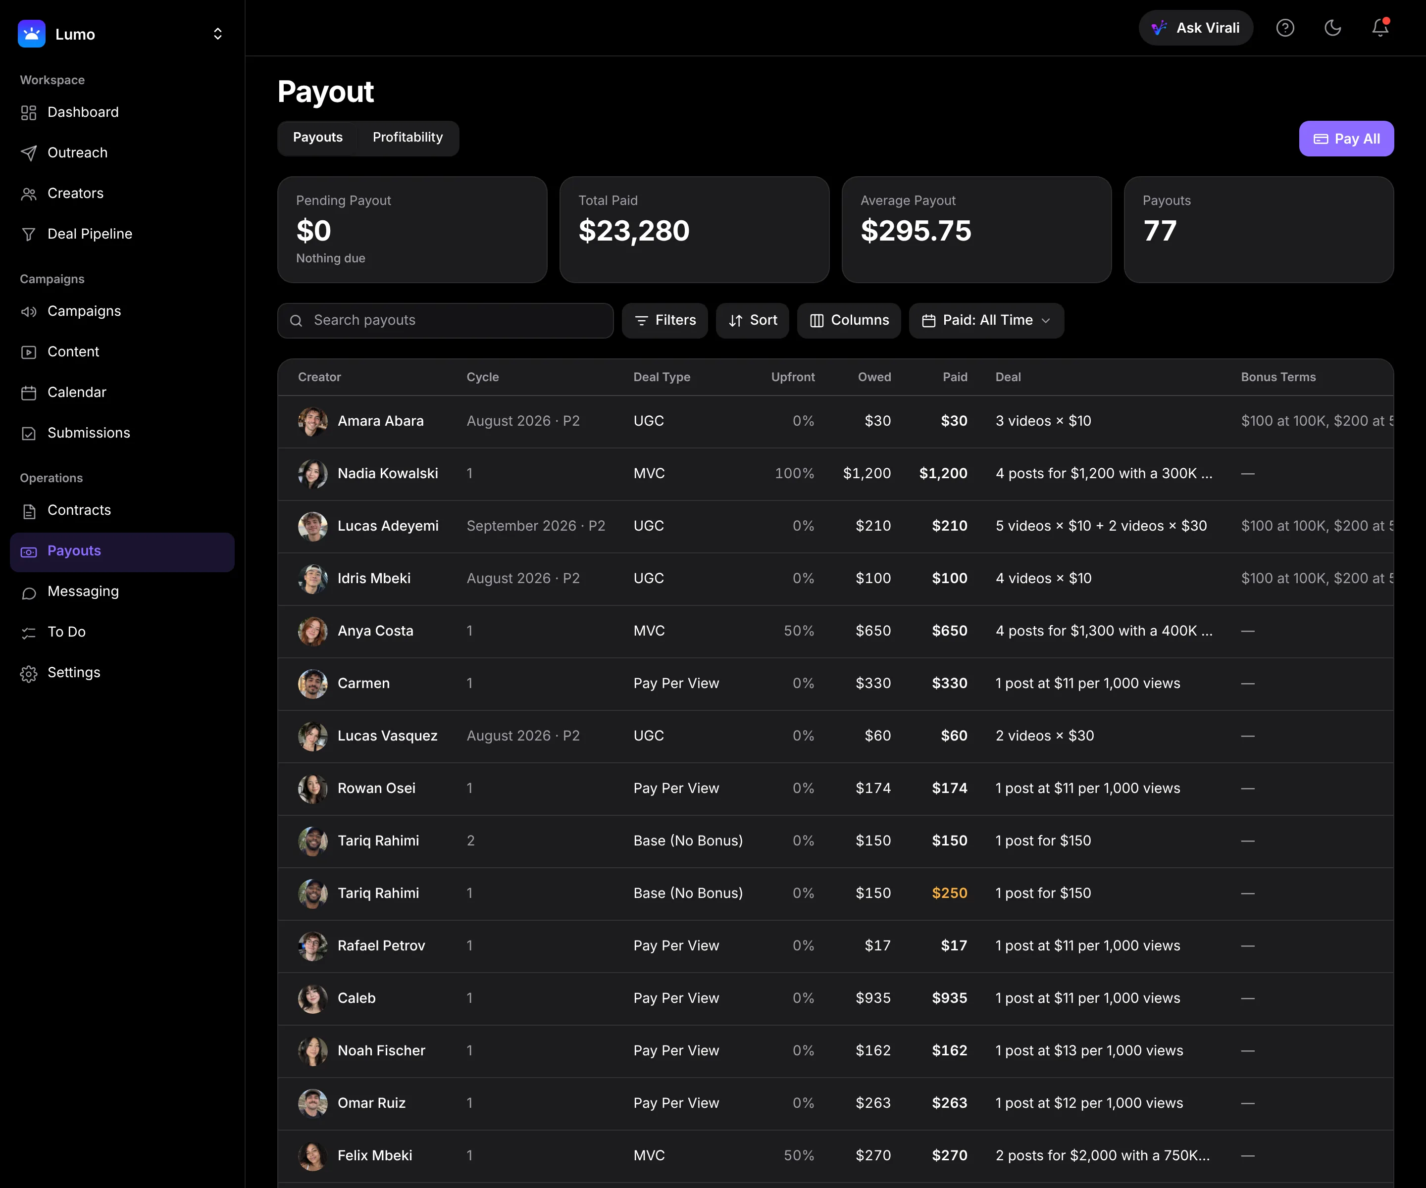Viewport: 1426px width, 1188px height.
Task: Click Felix Mbeki's avatar
Action: tap(313, 1156)
